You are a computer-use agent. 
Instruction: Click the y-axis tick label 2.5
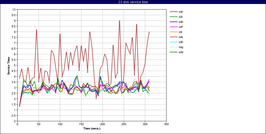14,93
